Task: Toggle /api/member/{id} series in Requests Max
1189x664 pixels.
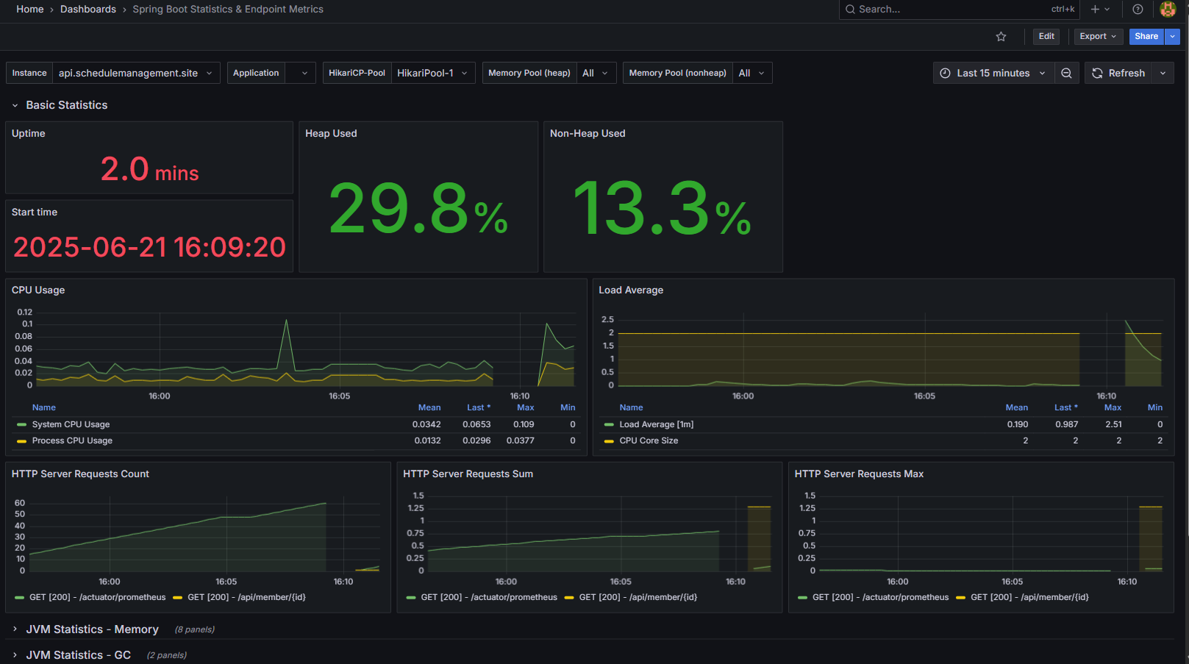Action: coord(1029,597)
